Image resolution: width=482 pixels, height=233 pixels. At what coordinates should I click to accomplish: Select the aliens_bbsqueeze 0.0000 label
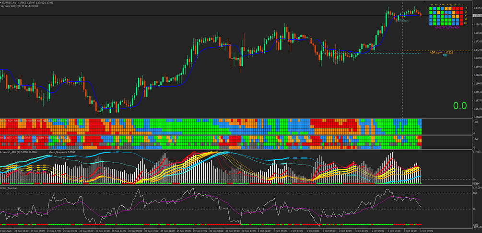tap(62, 152)
